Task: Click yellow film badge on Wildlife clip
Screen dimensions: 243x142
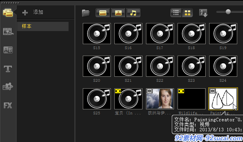Action: (181, 91)
